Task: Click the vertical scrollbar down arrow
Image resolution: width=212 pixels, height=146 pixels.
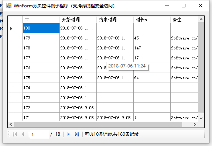Action: click(201, 118)
